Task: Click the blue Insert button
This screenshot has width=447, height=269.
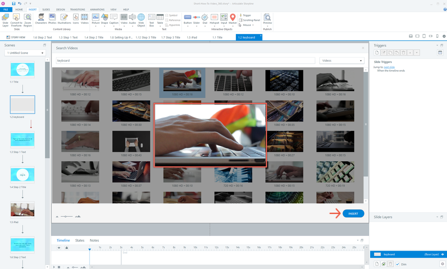Action: coord(353,214)
